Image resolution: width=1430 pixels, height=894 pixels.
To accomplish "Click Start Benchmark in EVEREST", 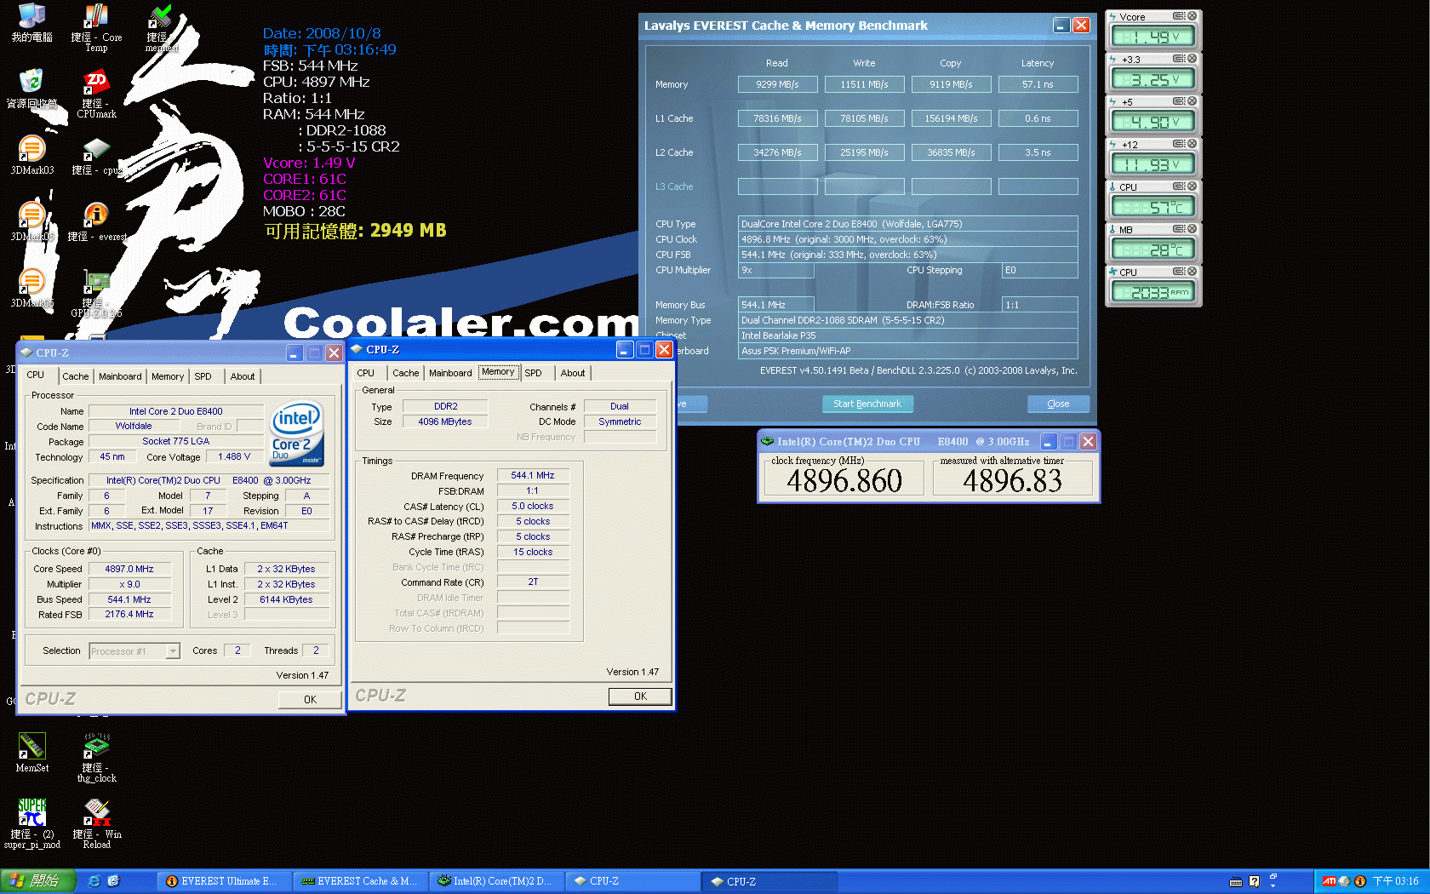I will coord(867,404).
